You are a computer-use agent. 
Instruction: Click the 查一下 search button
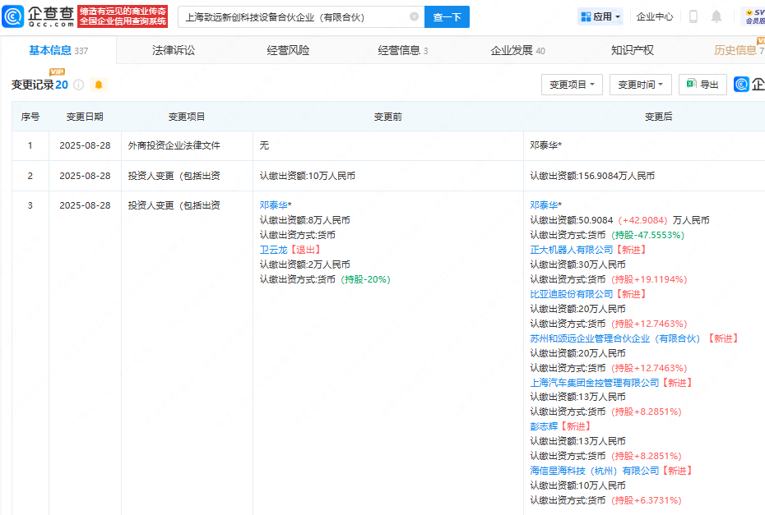click(447, 16)
